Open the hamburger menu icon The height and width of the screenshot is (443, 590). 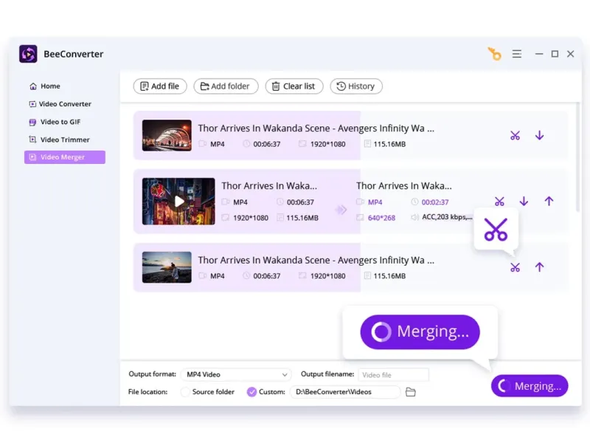click(517, 54)
